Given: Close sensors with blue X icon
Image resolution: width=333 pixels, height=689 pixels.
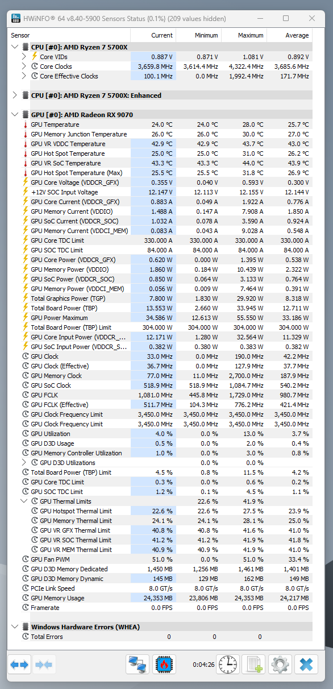Looking at the screenshot, I should pyautogui.click(x=306, y=664).
